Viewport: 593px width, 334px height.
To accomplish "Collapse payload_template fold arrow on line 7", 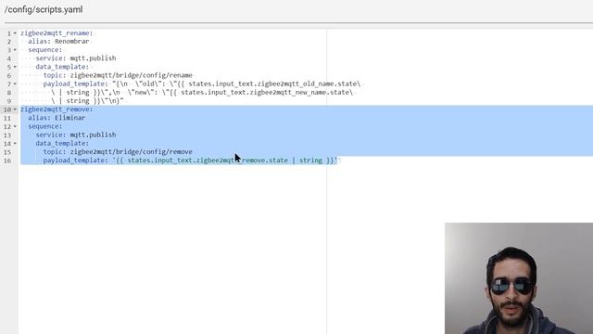I will 15,83.
